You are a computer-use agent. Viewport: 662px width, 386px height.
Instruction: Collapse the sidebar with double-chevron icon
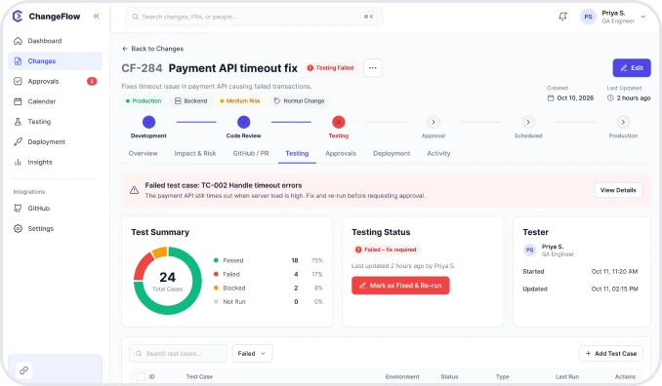(97, 16)
